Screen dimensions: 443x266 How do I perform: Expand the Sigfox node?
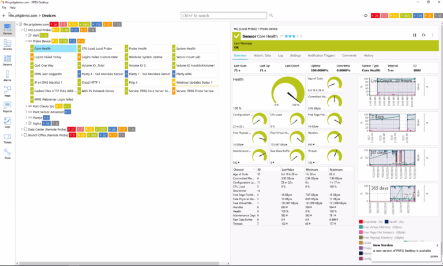[x=27, y=123]
